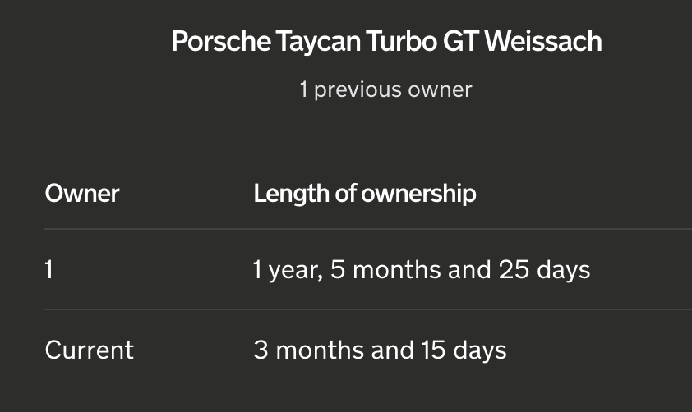Click the word 'Porsche' in the title
Screen dimensions: 692x412
[x=221, y=42]
